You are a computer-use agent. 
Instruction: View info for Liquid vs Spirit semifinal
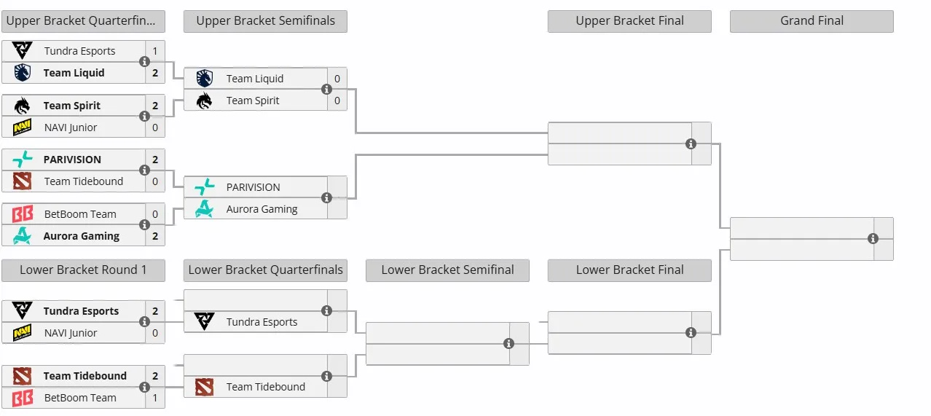click(326, 89)
